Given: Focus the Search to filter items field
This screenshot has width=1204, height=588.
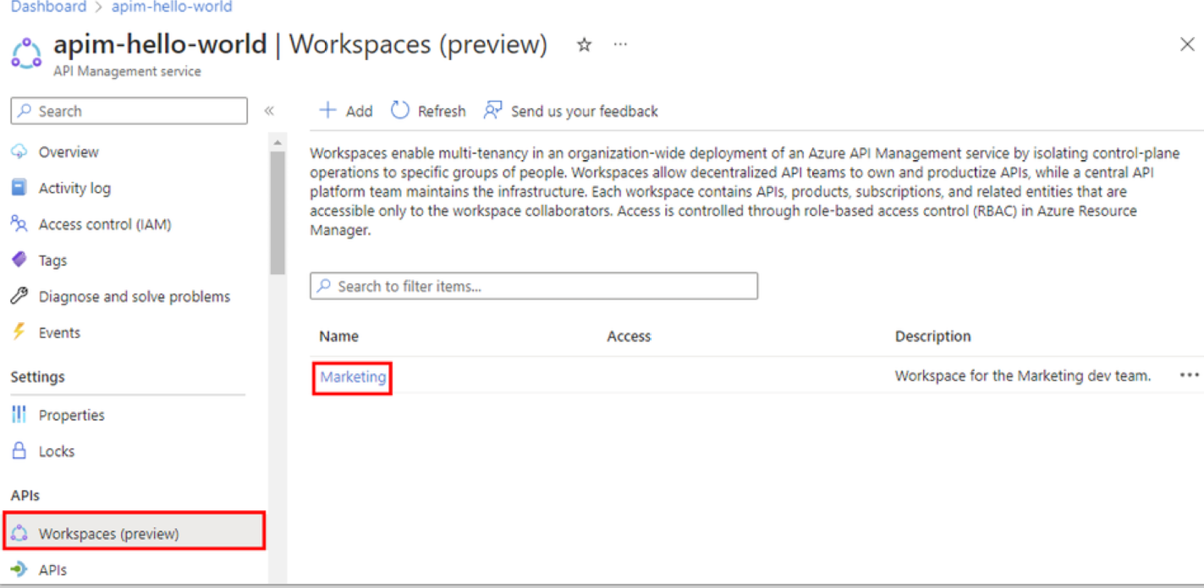Looking at the screenshot, I should [x=533, y=286].
